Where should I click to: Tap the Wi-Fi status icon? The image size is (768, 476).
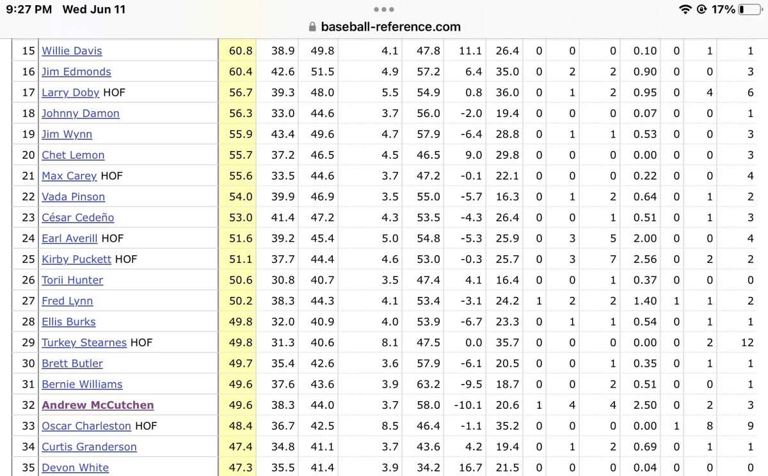pos(685,10)
